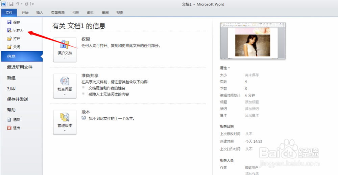Screen dimensions: 338x175
Task: Click the 保护文档 lock button
Action: pyautogui.click(x=65, y=50)
